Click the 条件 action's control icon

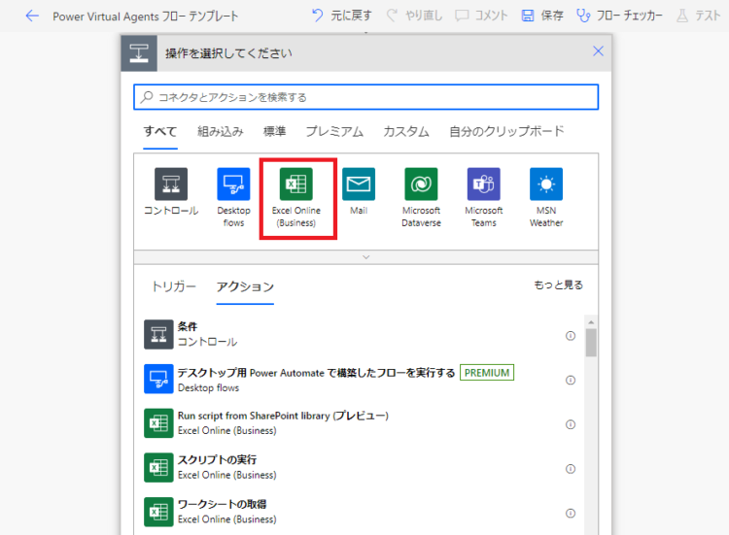pyautogui.click(x=158, y=334)
